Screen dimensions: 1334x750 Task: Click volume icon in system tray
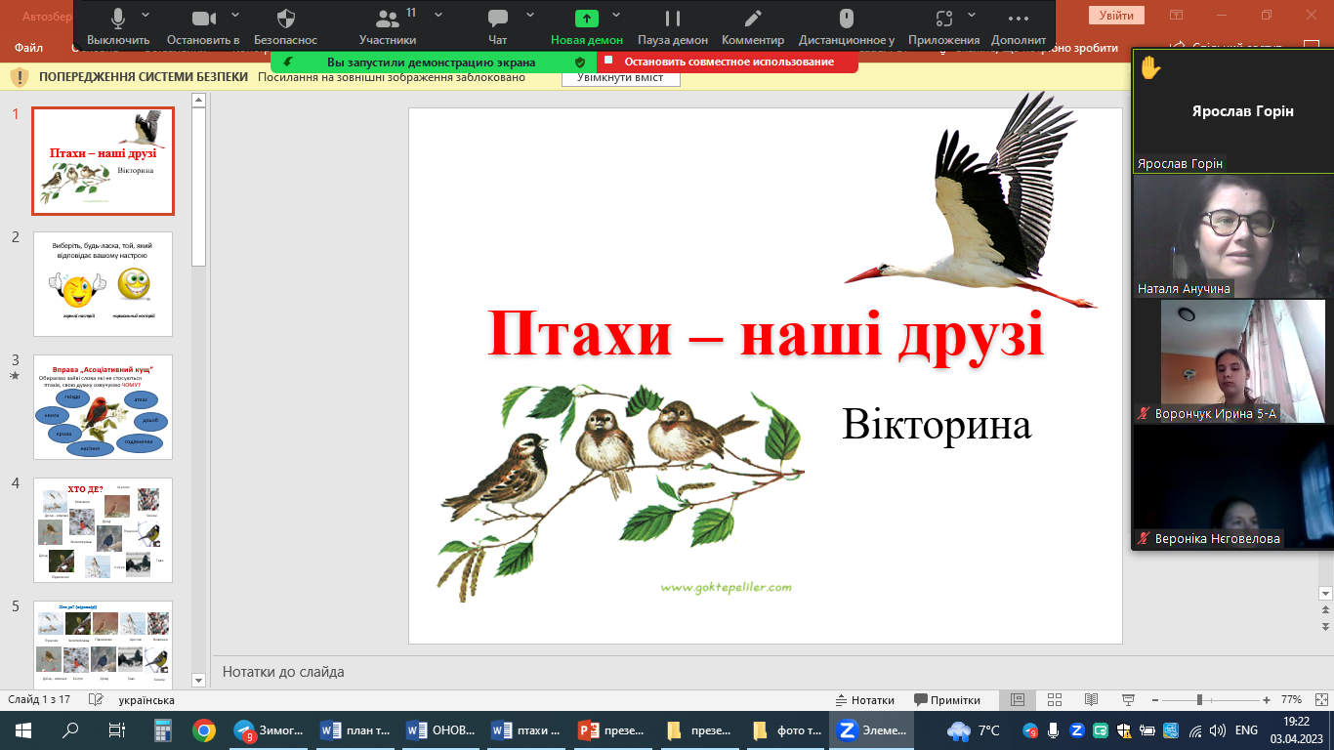[x=1216, y=730]
